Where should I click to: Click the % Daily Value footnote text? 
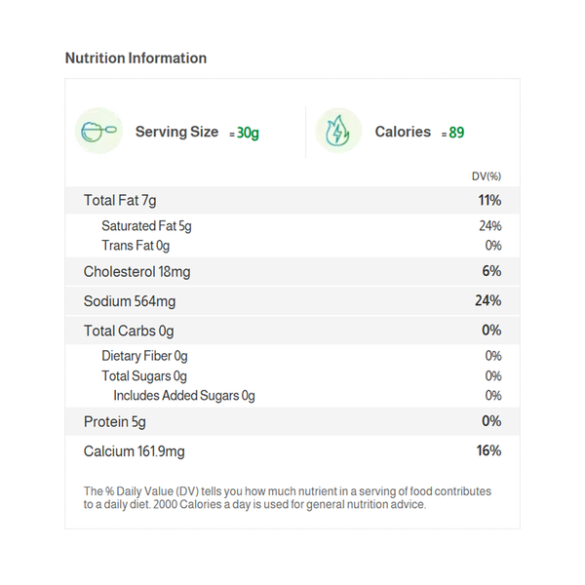point(288,497)
